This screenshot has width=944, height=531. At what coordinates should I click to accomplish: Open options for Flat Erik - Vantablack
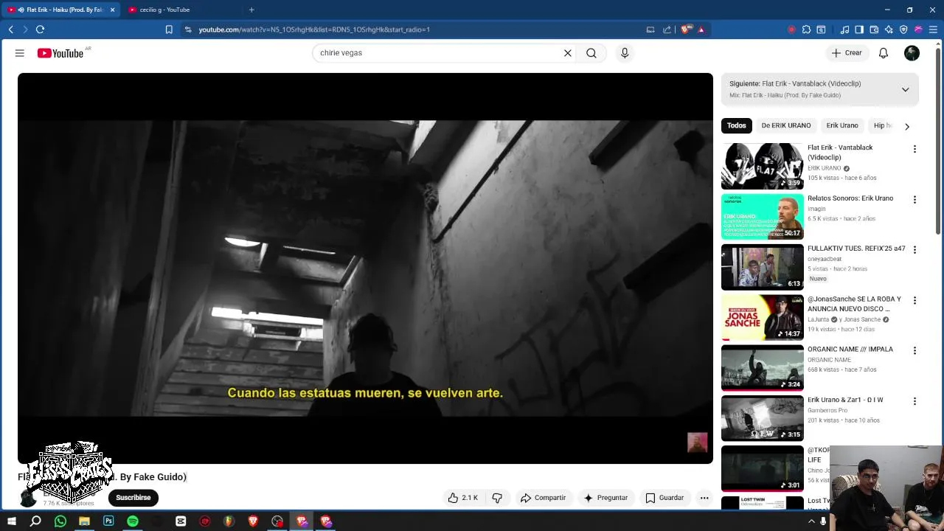click(914, 149)
